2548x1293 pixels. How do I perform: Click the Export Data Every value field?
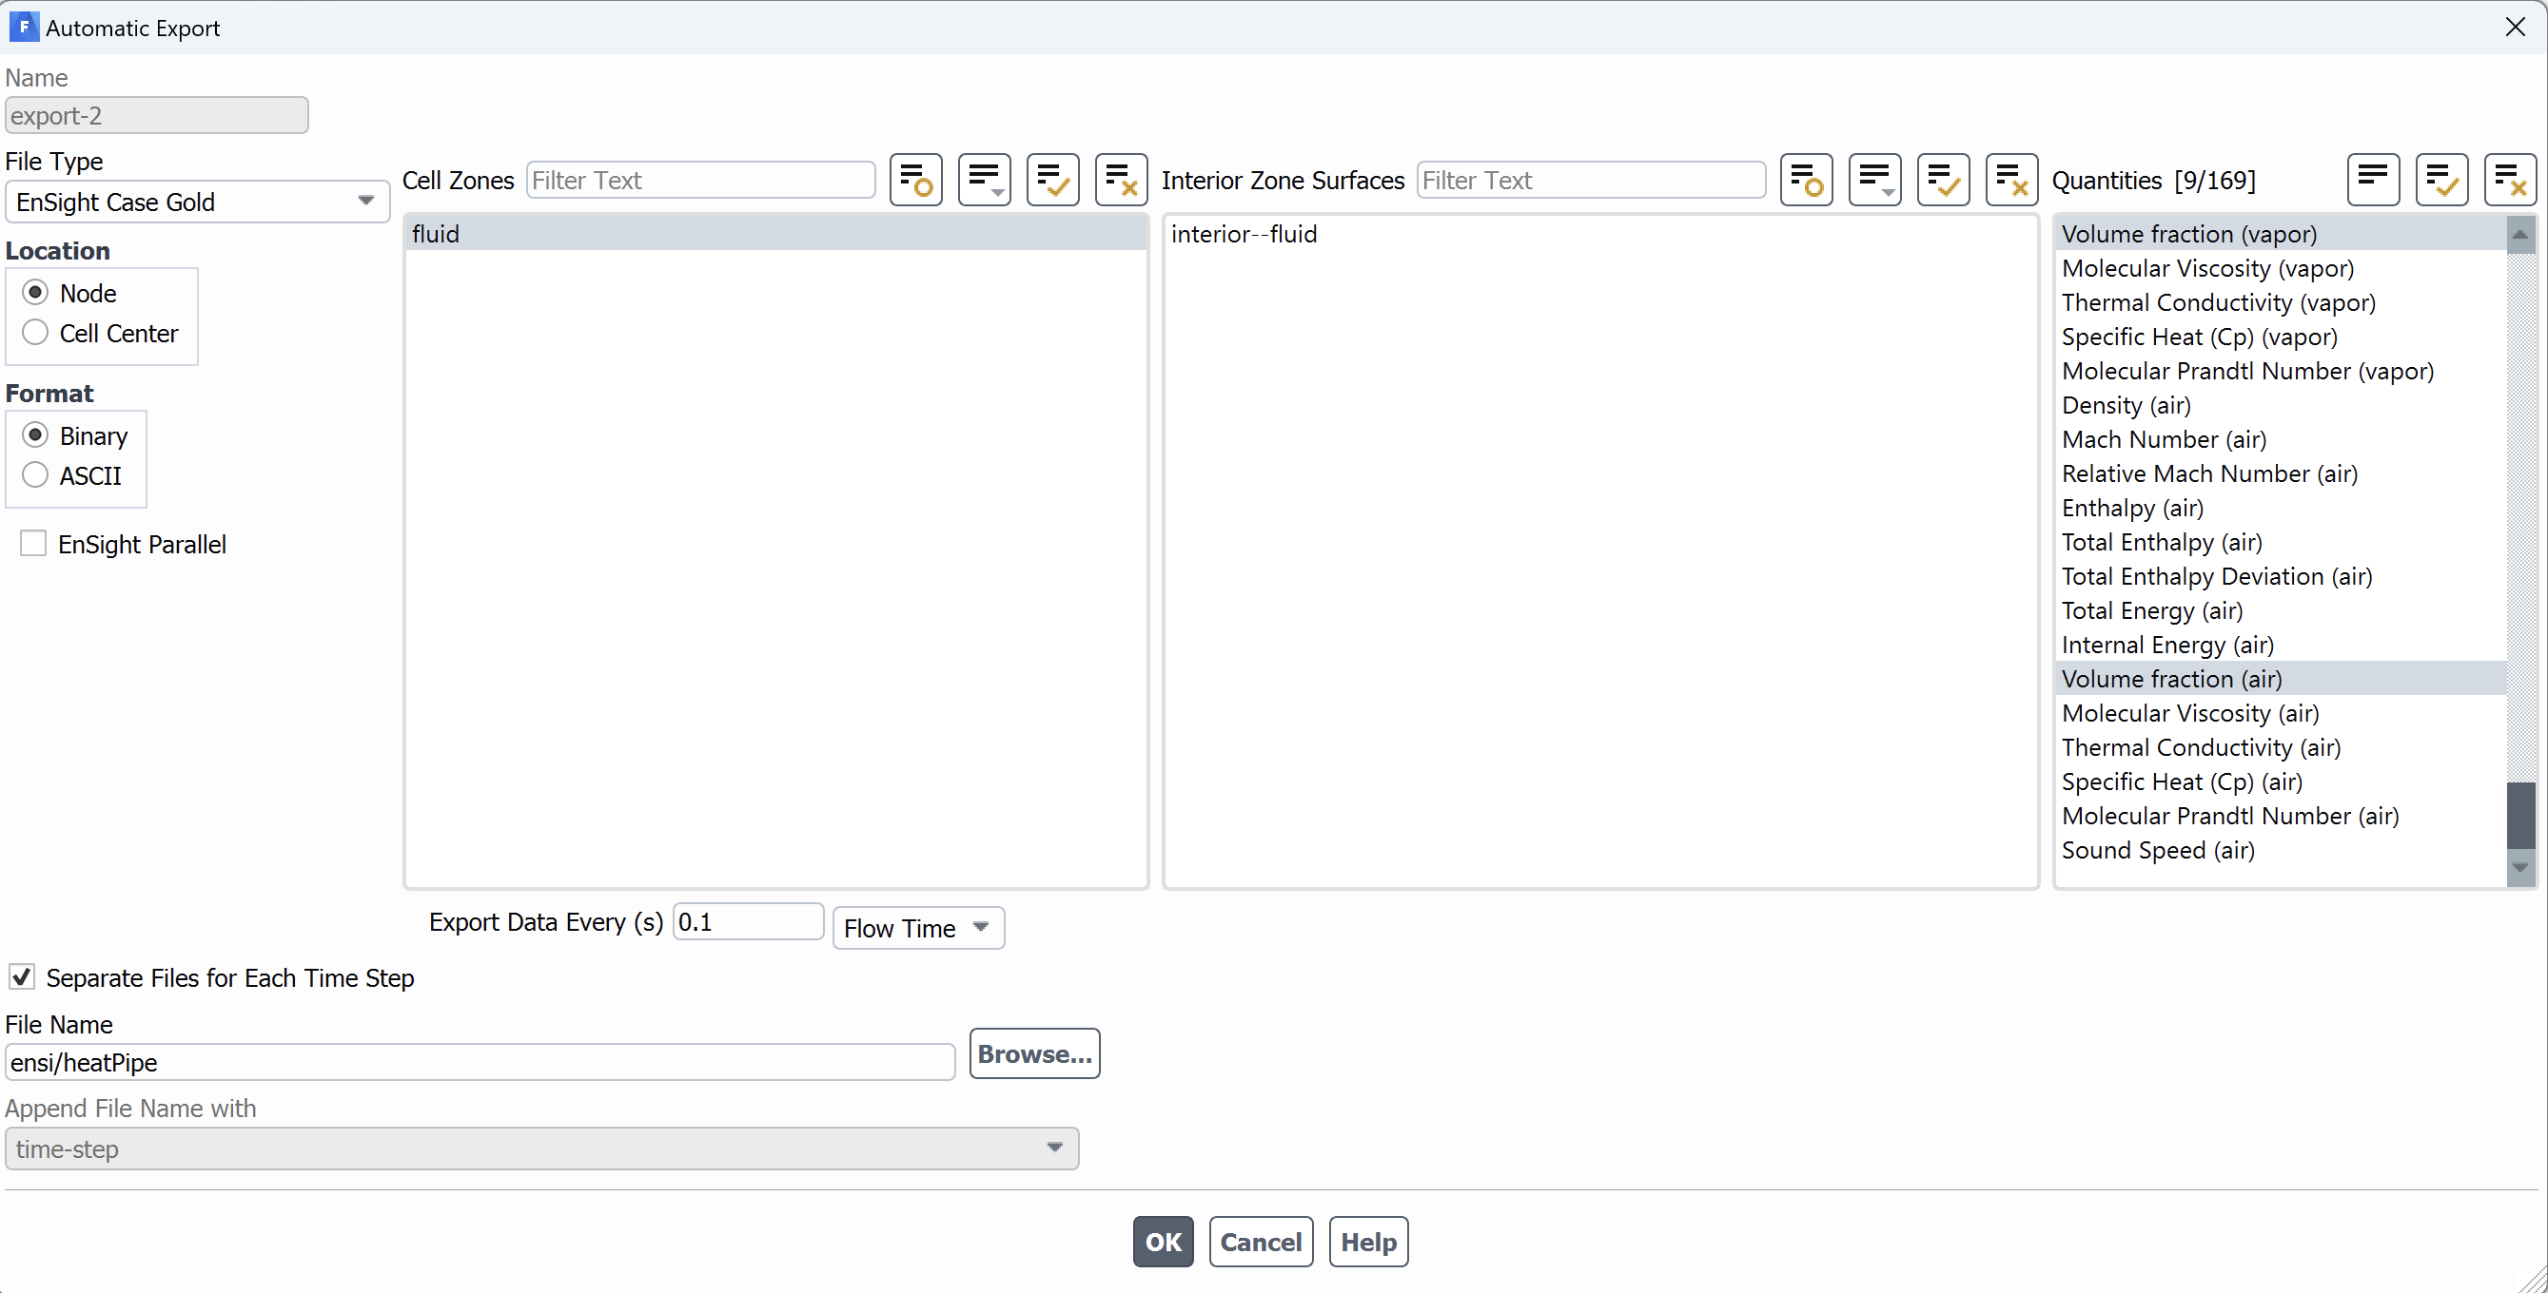pyautogui.click(x=748, y=921)
